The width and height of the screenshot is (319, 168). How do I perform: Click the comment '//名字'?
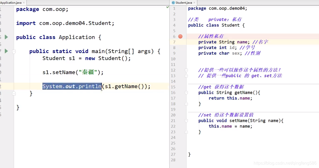260,42
